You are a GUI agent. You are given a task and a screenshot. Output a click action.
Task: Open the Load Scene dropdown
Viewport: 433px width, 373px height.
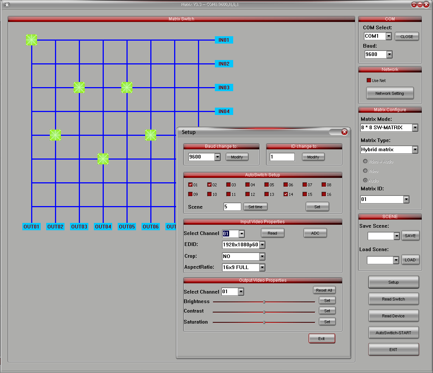396,260
